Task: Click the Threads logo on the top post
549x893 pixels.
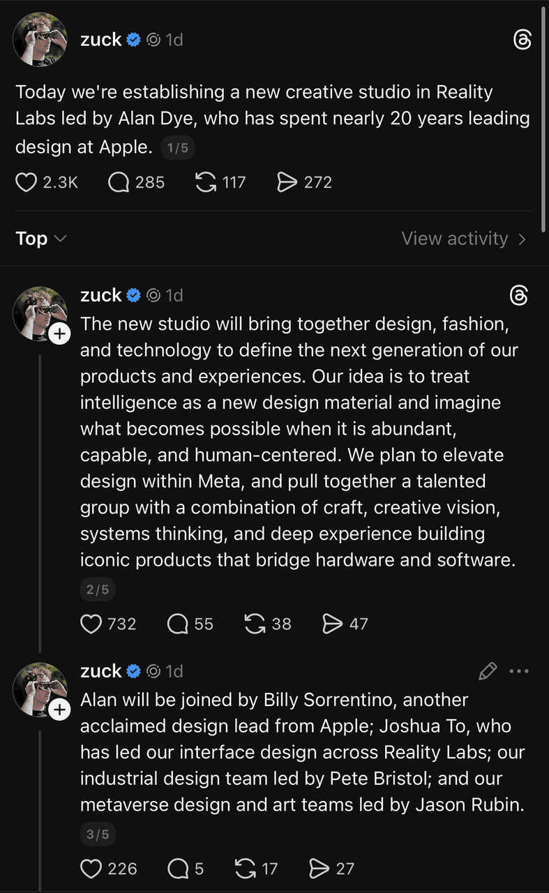Action: 521,40
